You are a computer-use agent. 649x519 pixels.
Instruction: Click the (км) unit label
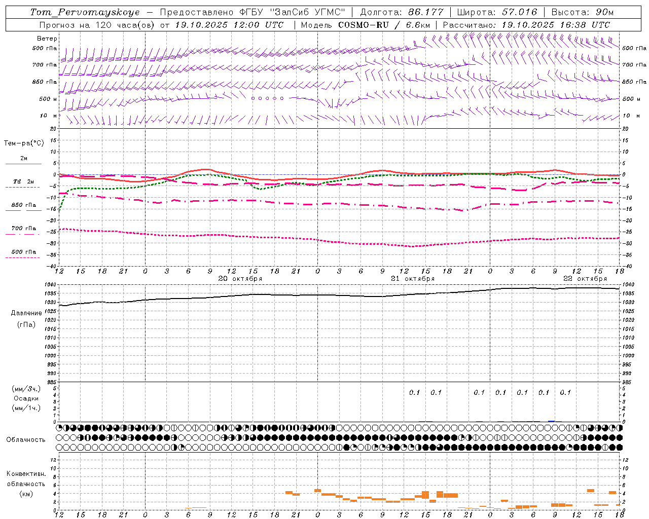point(26,493)
